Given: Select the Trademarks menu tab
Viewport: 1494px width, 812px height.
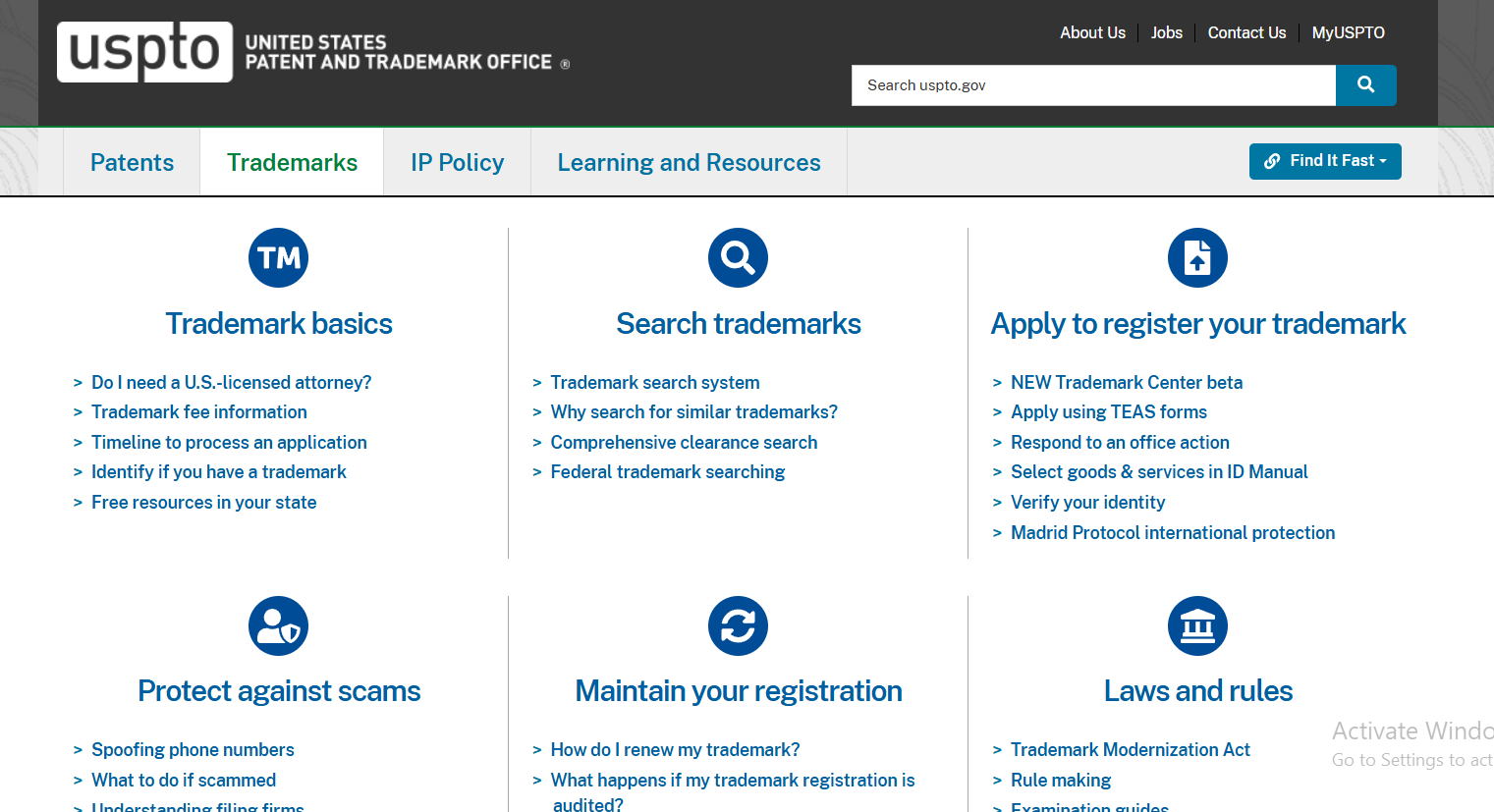Looking at the screenshot, I should pos(292,162).
